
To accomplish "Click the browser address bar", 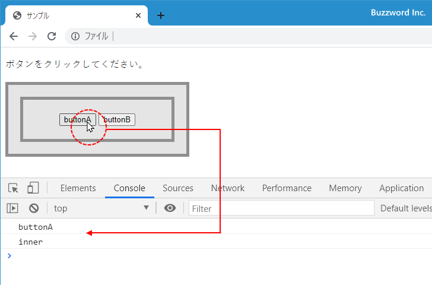I will click(x=248, y=36).
